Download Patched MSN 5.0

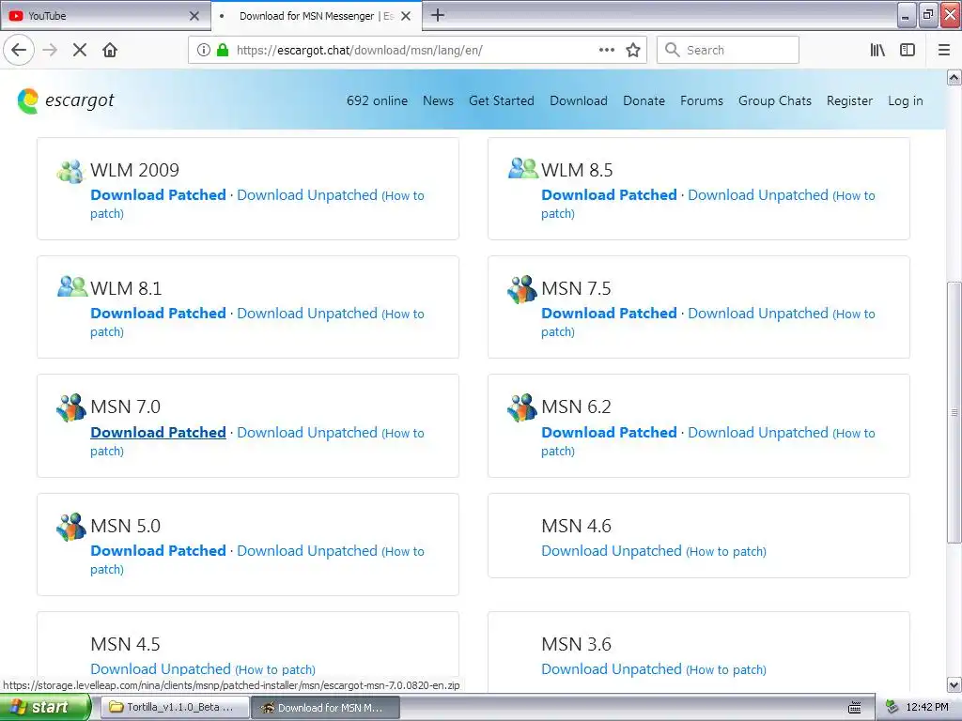point(158,550)
